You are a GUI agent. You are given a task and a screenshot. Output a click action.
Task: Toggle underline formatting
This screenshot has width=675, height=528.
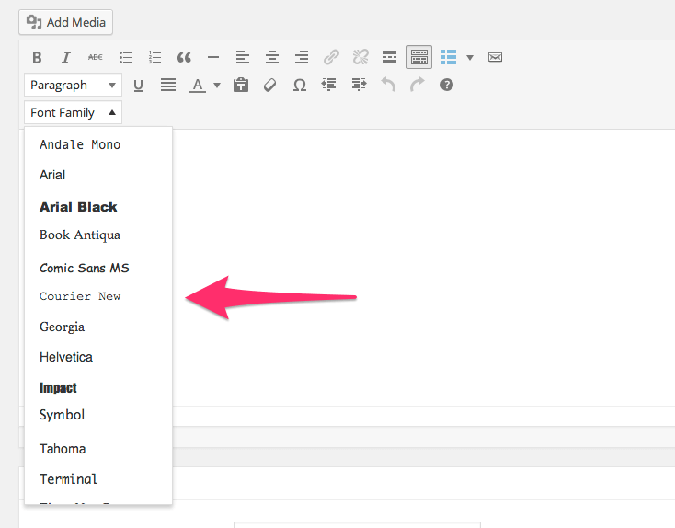[x=138, y=85]
